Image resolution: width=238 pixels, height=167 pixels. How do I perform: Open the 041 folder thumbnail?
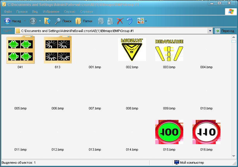coord(20,50)
